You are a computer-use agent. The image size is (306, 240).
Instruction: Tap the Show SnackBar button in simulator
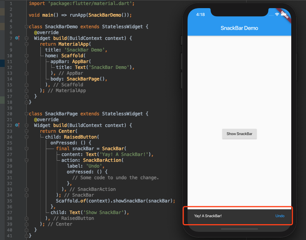(239, 134)
